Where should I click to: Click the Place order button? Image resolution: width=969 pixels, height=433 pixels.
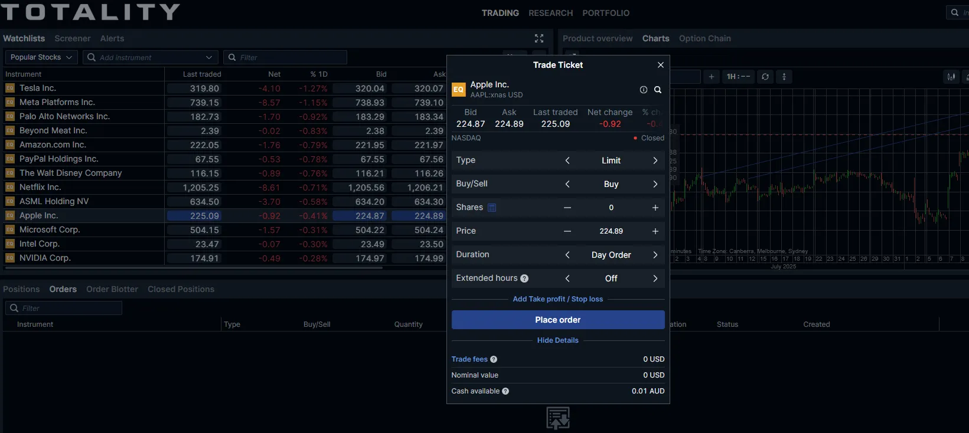click(558, 320)
